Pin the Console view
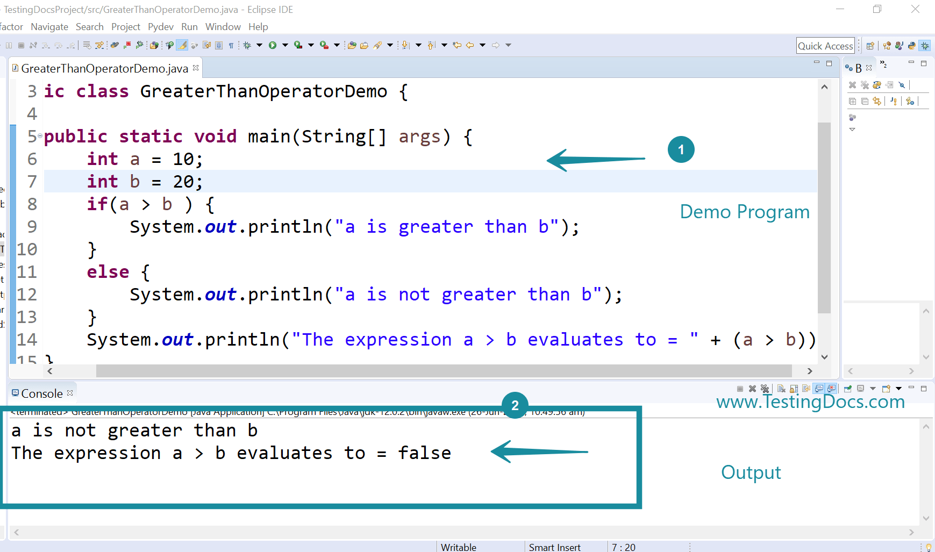The image size is (935, 552). click(848, 388)
